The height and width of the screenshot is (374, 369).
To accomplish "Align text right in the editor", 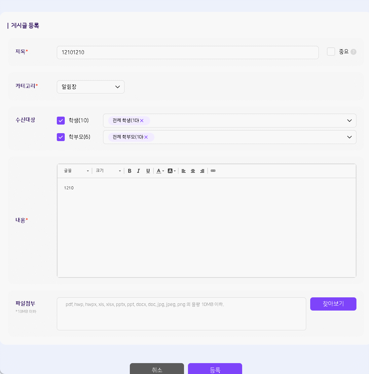I will [202, 171].
